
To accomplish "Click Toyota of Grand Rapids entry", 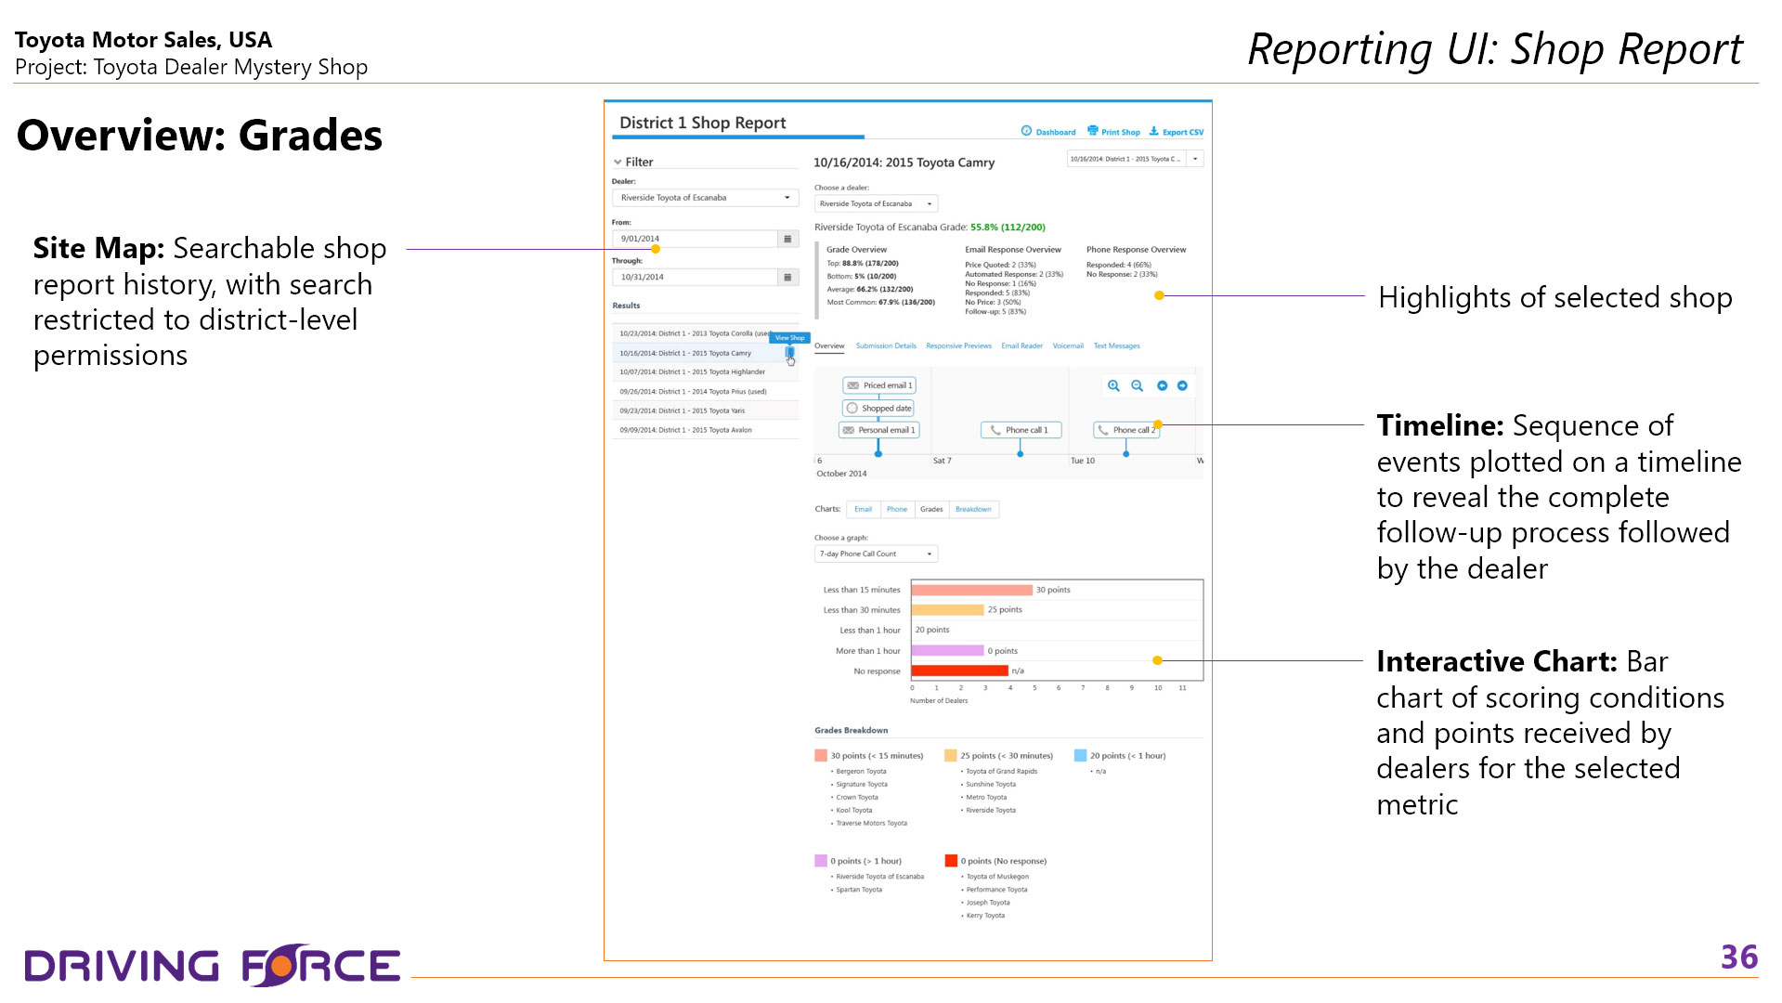I will coord(1001,772).
